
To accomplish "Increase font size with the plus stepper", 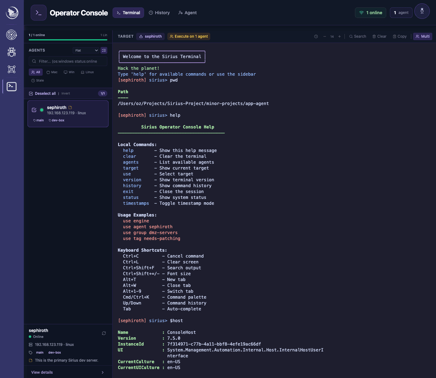I will click(339, 36).
